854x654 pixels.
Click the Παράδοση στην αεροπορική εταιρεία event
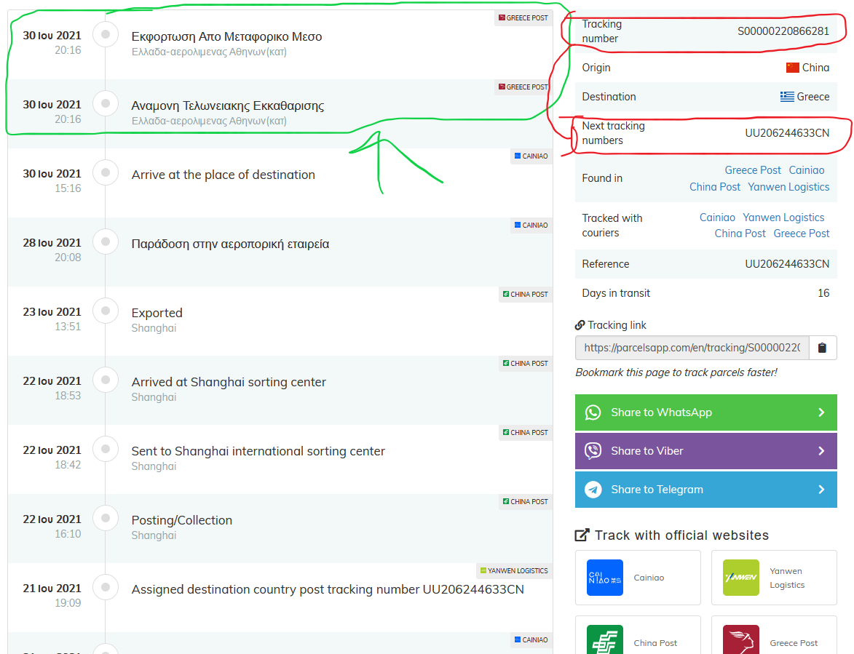point(230,244)
